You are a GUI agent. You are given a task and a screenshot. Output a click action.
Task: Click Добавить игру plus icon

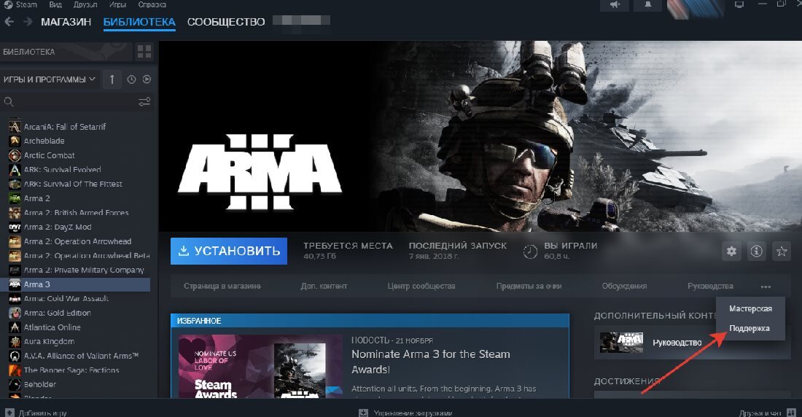click(9, 413)
